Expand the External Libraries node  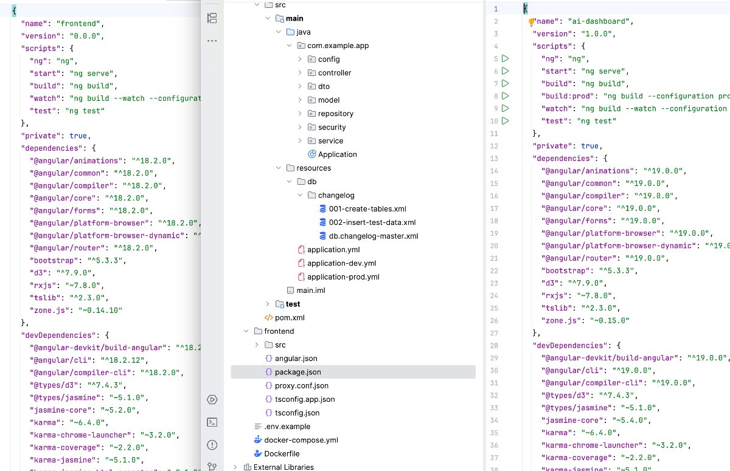pyautogui.click(x=235, y=467)
